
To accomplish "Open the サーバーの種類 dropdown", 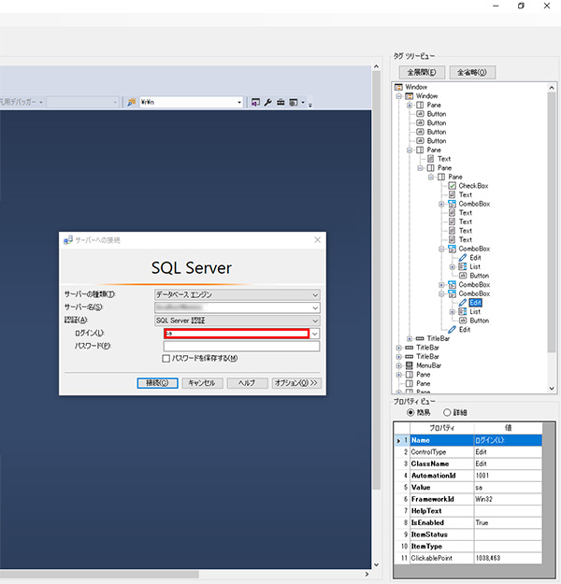I will [x=315, y=295].
